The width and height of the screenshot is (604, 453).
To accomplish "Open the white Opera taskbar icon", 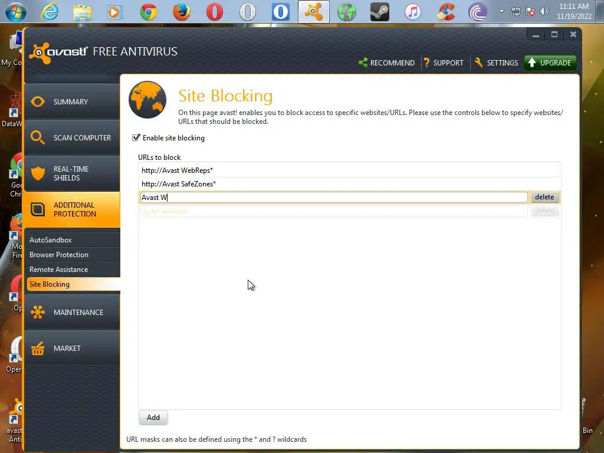I will (248, 12).
